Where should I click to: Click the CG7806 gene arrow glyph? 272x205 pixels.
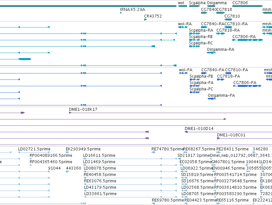248,6
